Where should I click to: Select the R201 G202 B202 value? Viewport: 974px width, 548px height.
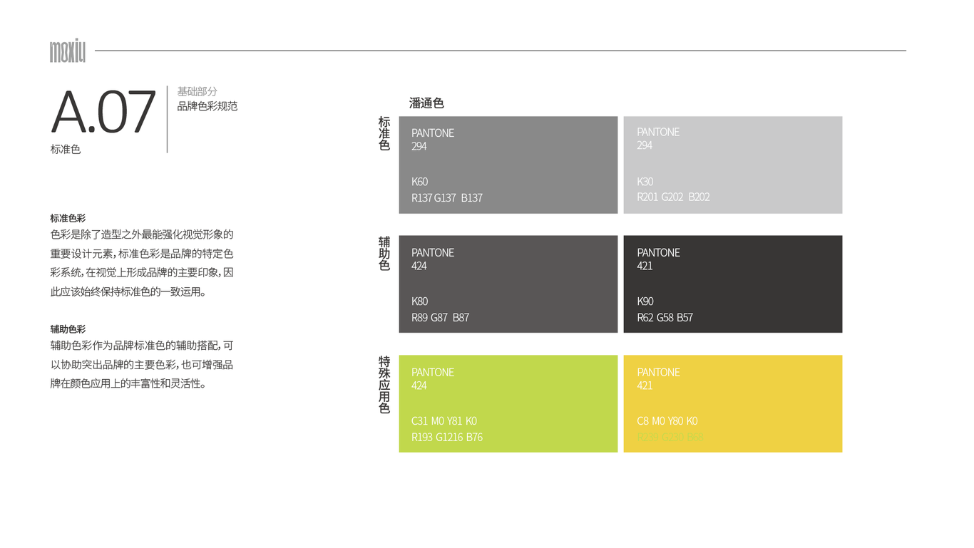point(673,197)
